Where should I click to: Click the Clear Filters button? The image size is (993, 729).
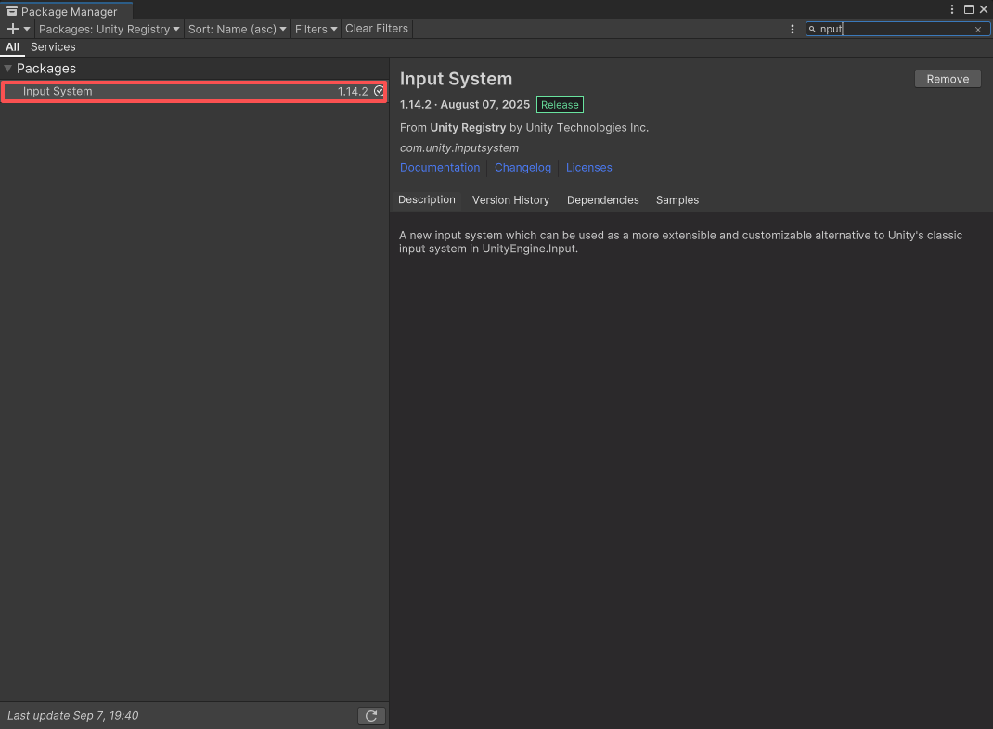[x=377, y=29]
